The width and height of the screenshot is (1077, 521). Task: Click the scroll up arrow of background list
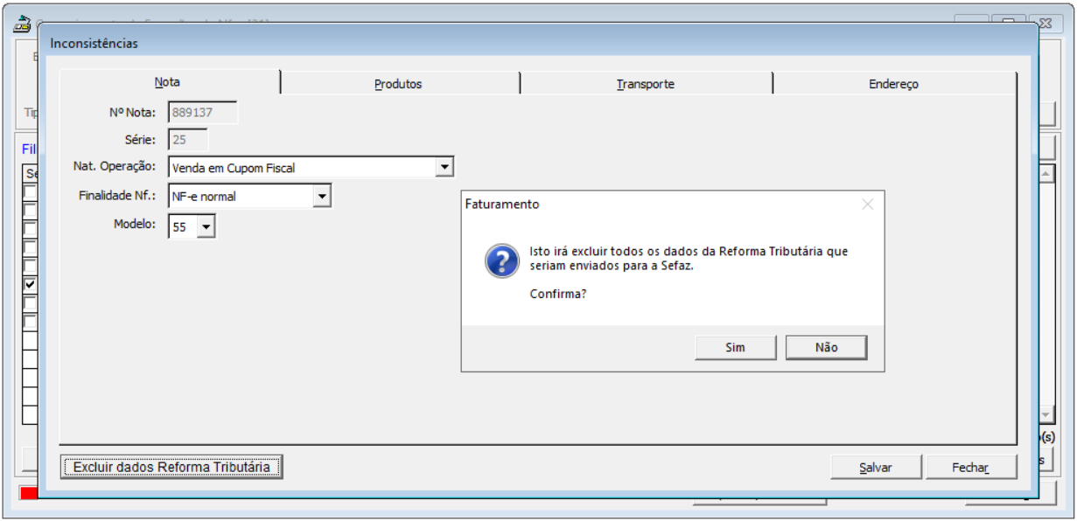pos(1046,174)
